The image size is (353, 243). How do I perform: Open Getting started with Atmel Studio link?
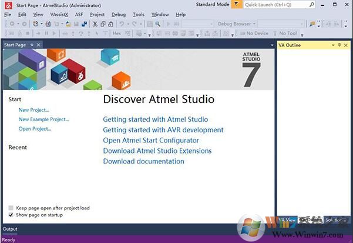pyautogui.click(x=155, y=119)
